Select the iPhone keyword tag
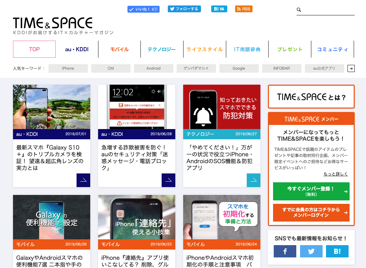The width and height of the screenshot is (366, 268). [x=68, y=69]
